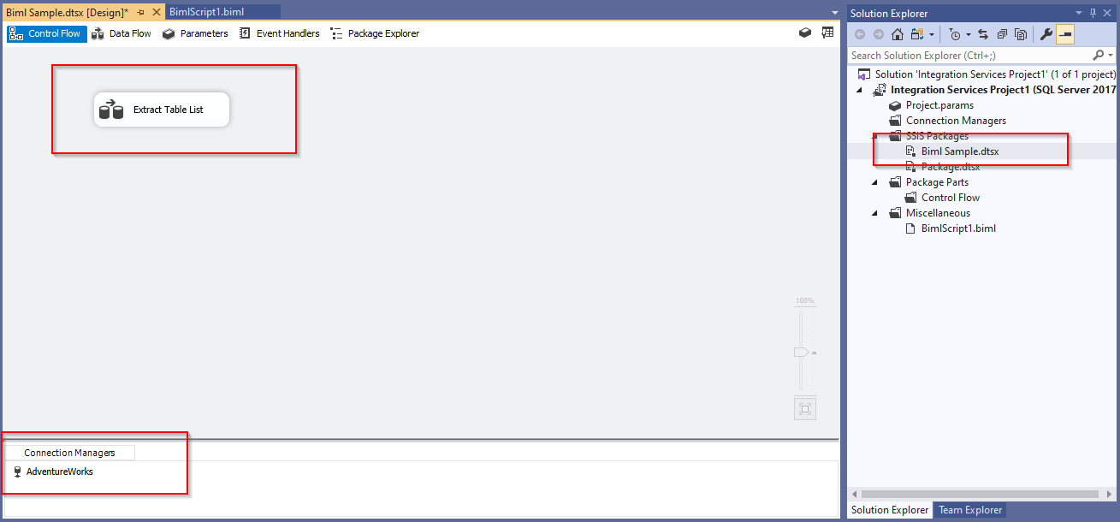Open the Package Explorer tab
The width and height of the screenshot is (1120, 522).
[x=375, y=33]
